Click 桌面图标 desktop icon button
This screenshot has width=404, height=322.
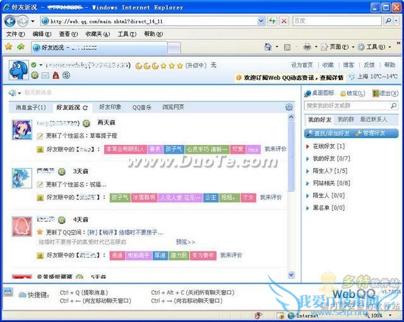coord(319,93)
